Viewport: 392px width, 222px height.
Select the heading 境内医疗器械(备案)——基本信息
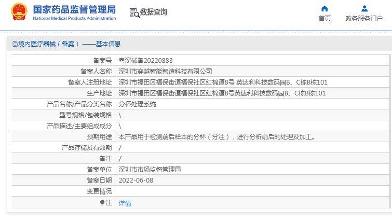pos(69,44)
